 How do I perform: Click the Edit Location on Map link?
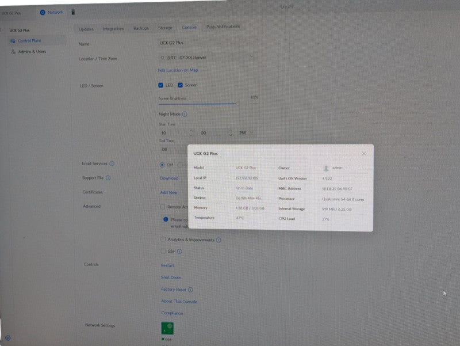pos(178,70)
